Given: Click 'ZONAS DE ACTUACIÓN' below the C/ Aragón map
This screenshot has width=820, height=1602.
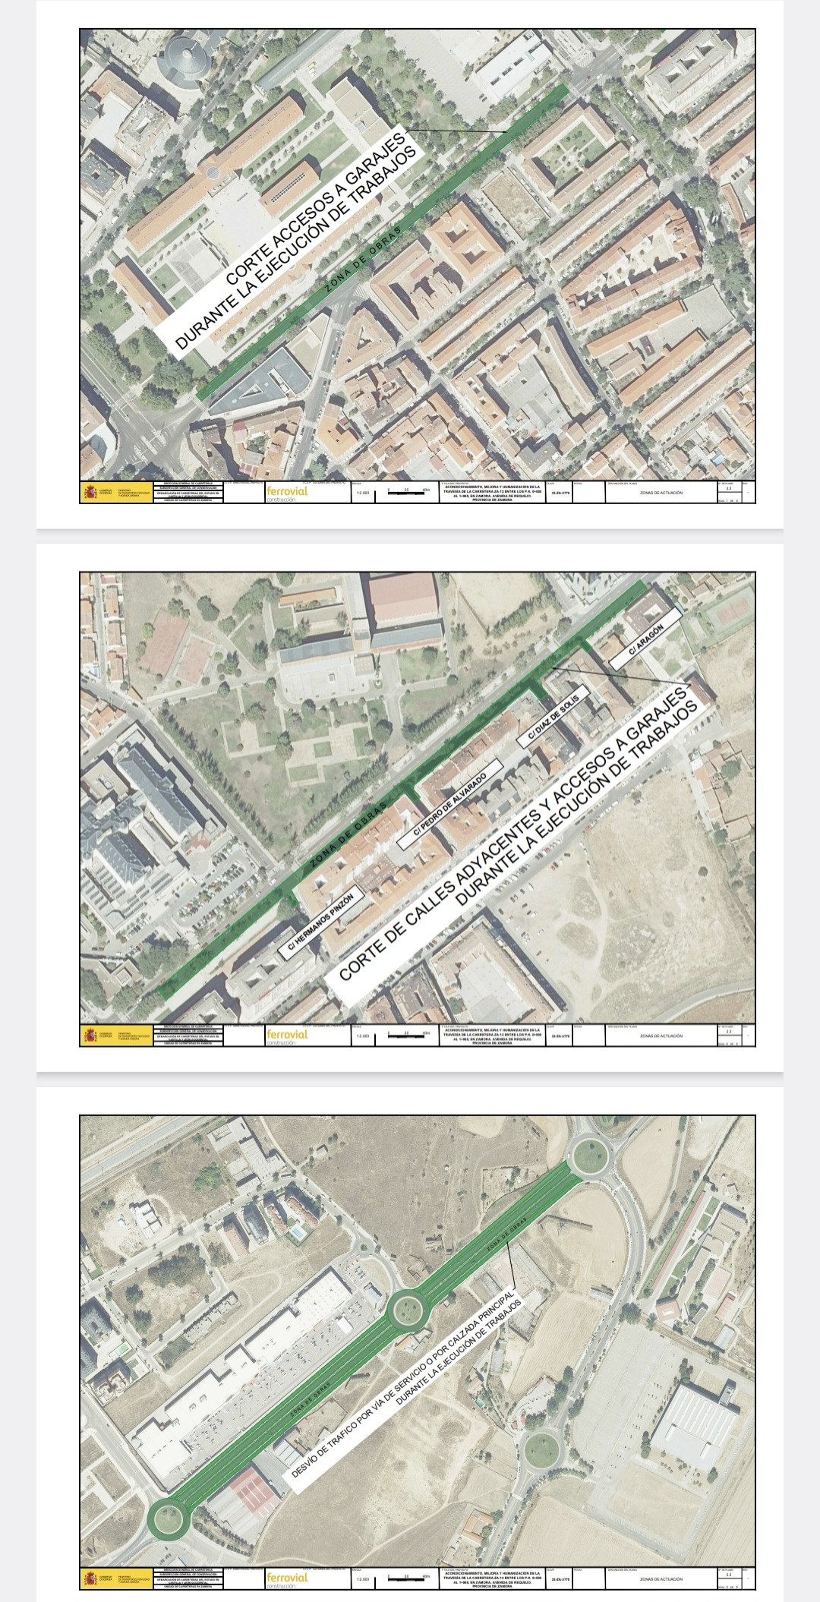Looking at the screenshot, I should tap(661, 1035).
